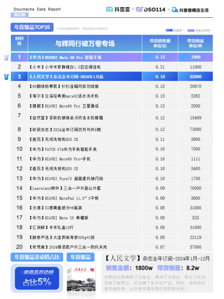This screenshot has height=299, width=224.
Task: Click quantity value 15409
Action: (x=195, y=118)
